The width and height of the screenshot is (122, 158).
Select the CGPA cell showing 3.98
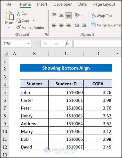tap(98, 99)
